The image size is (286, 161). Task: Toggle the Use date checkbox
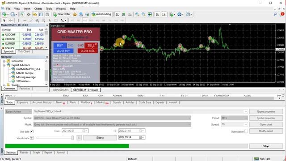click(32, 131)
